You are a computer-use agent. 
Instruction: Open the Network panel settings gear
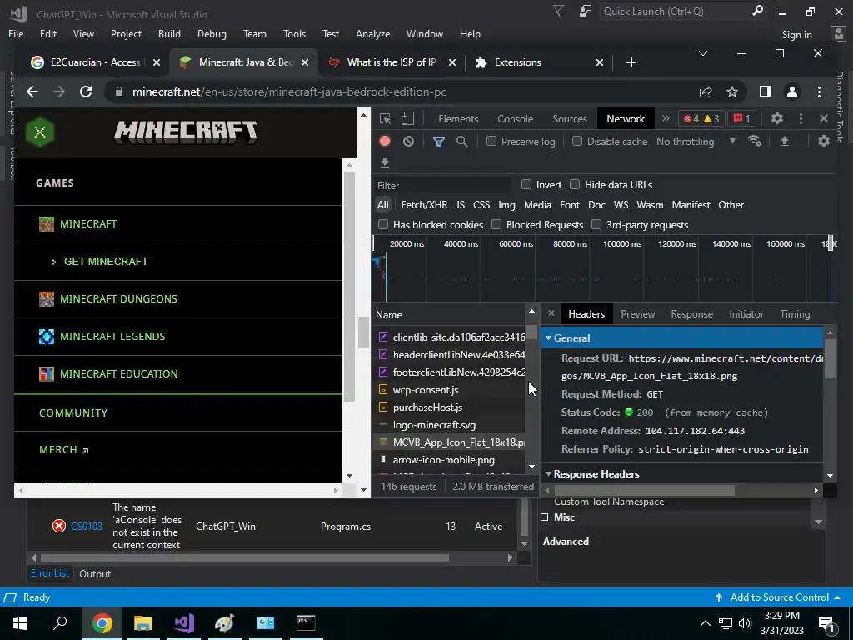(824, 141)
